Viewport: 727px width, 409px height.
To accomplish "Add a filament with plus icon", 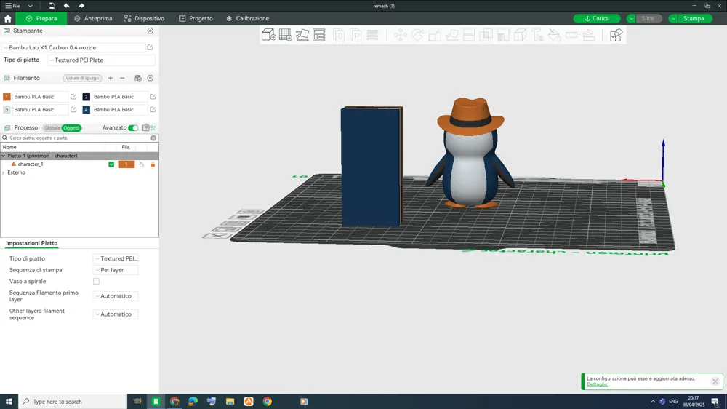I will coord(111,78).
